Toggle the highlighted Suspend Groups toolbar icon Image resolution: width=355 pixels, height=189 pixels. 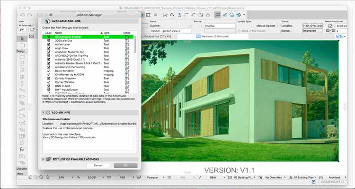(218, 15)
